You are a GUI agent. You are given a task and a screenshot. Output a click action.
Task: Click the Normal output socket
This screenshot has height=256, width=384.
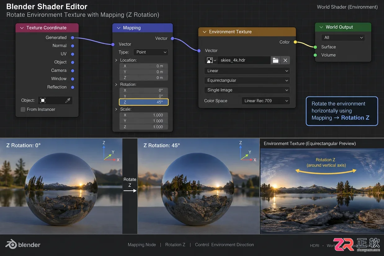pyautogui.click(x=72, y=46)
